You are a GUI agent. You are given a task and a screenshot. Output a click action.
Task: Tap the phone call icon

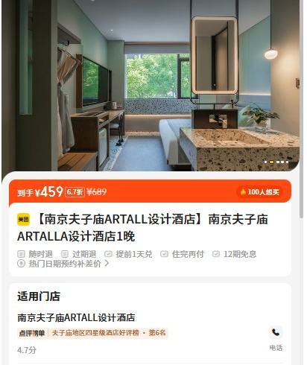point(276,332)
